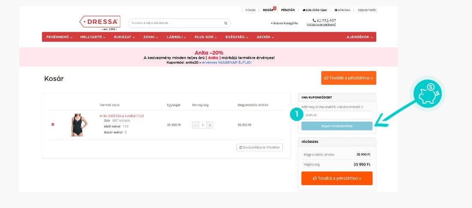Go to the Kosár page
Image resolution: width=472 pixels, height=208 pixels.
268,10
